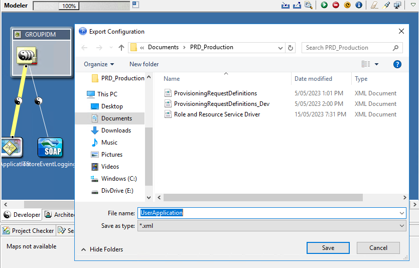Close the Export Configuration dialog

point(401,31)
